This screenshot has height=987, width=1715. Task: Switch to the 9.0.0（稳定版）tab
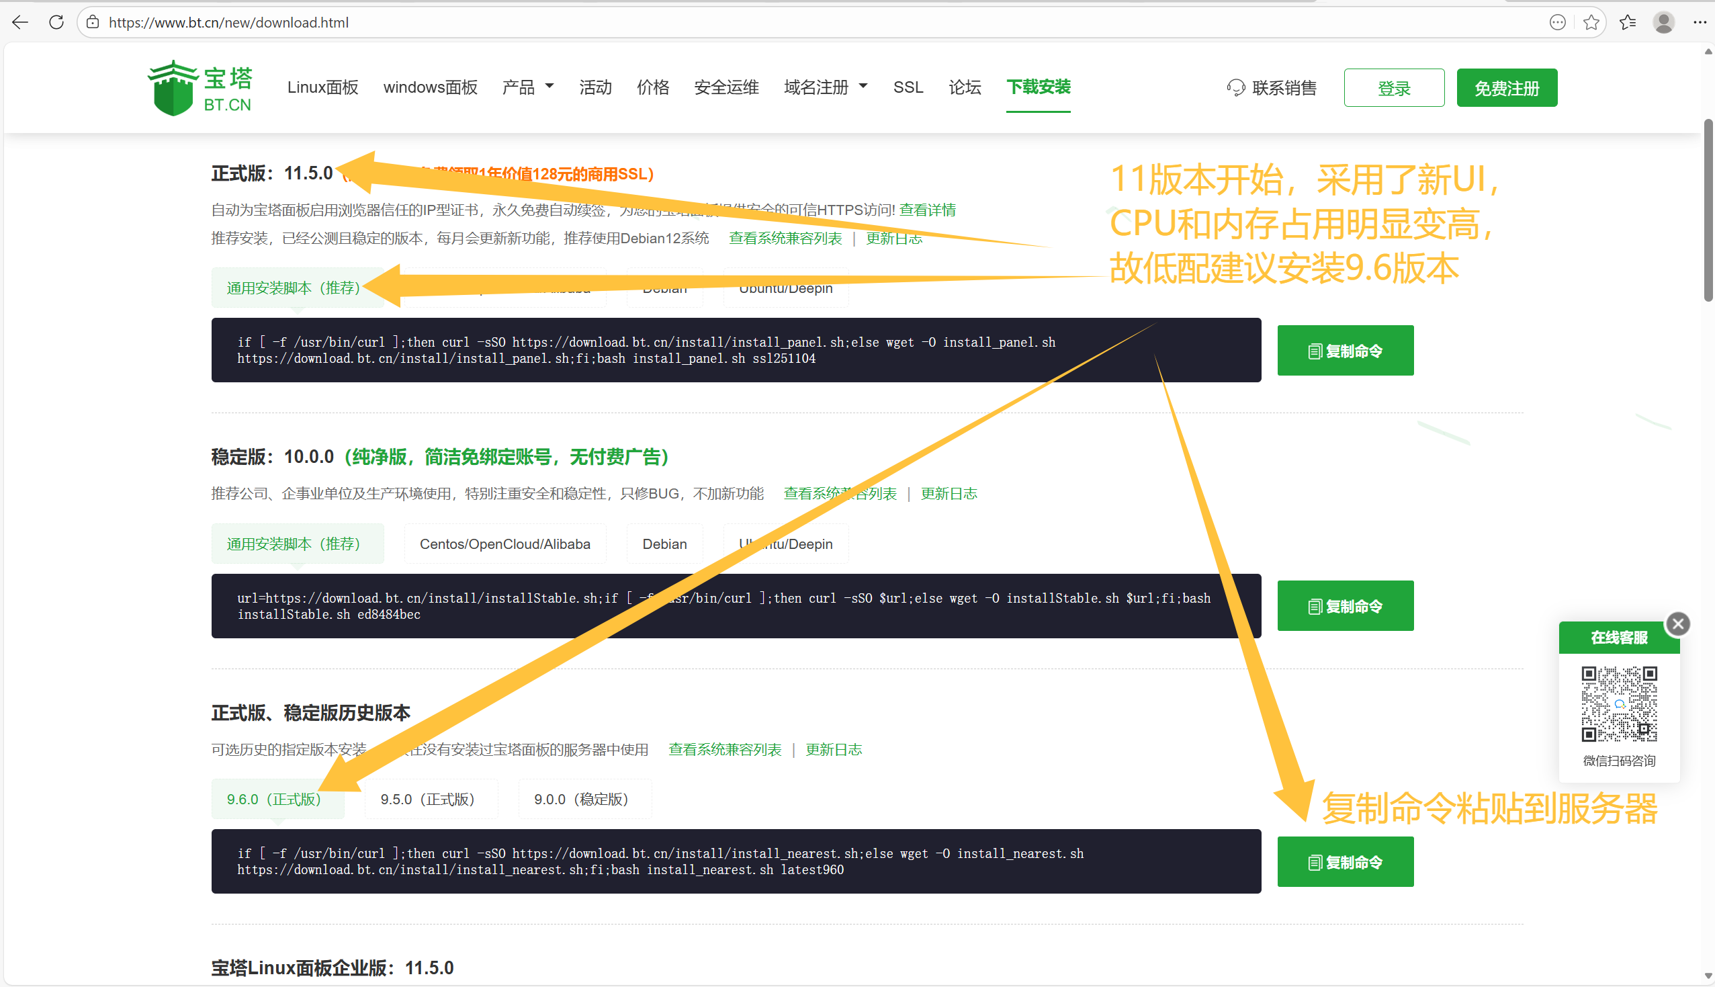(583, 799)
